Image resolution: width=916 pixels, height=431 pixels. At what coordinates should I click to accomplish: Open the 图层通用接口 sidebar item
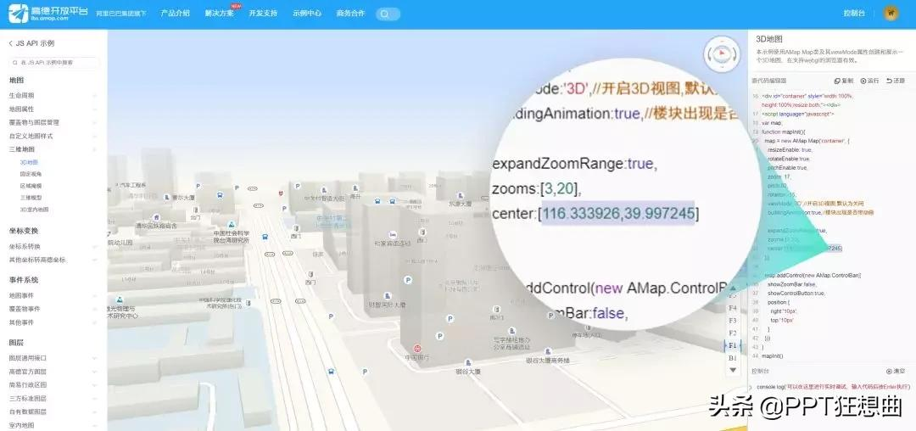(53, 358)
